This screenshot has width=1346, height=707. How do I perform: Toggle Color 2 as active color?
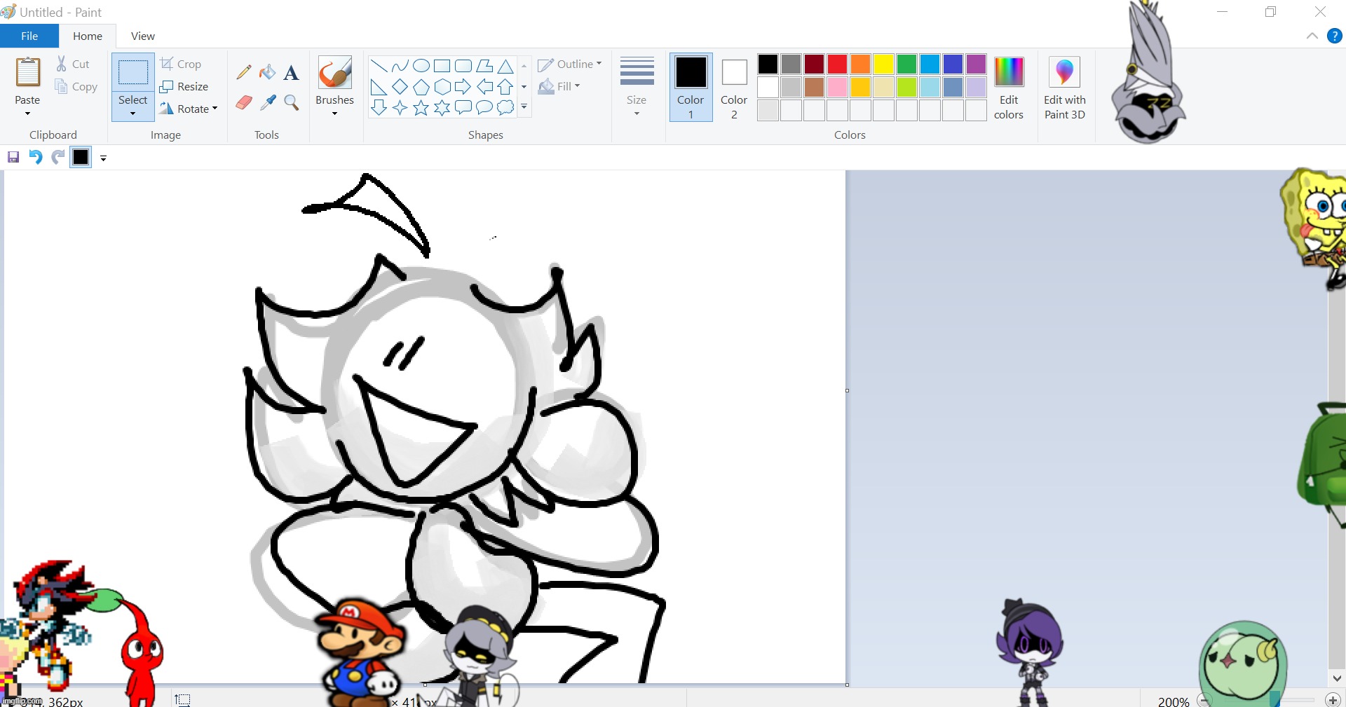point(734,87)
